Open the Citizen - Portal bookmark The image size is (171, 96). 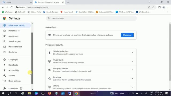click(x=34, y=12)
